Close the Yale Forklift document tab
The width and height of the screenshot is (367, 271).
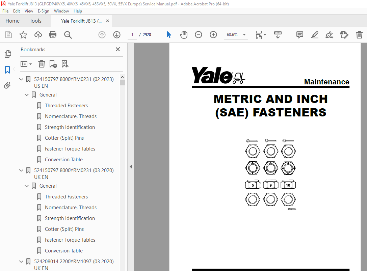point(107,21)
